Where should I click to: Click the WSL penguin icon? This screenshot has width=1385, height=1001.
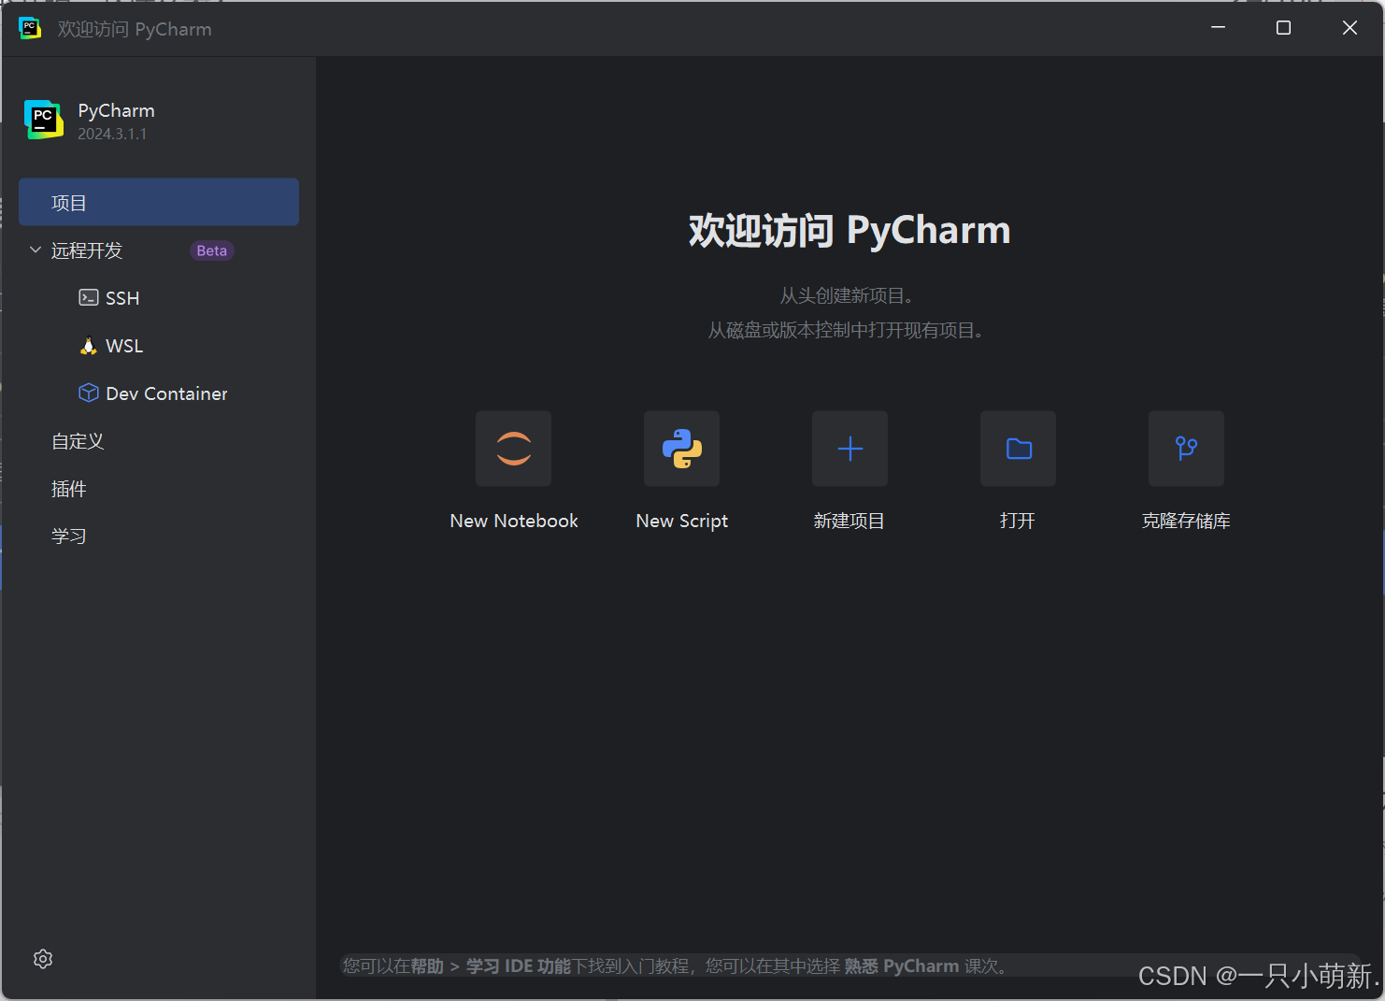point(89,346)
